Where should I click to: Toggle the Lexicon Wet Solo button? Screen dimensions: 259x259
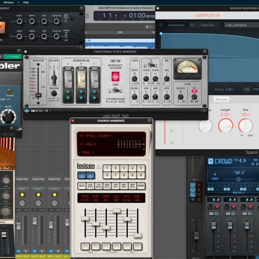[133, 186]
